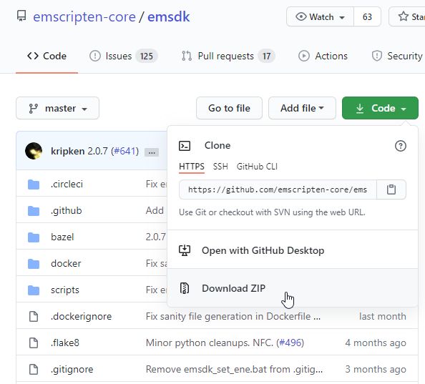Screen dimensions: 425x384
Task: Open the .github folder name
Action: click(66, 211)
